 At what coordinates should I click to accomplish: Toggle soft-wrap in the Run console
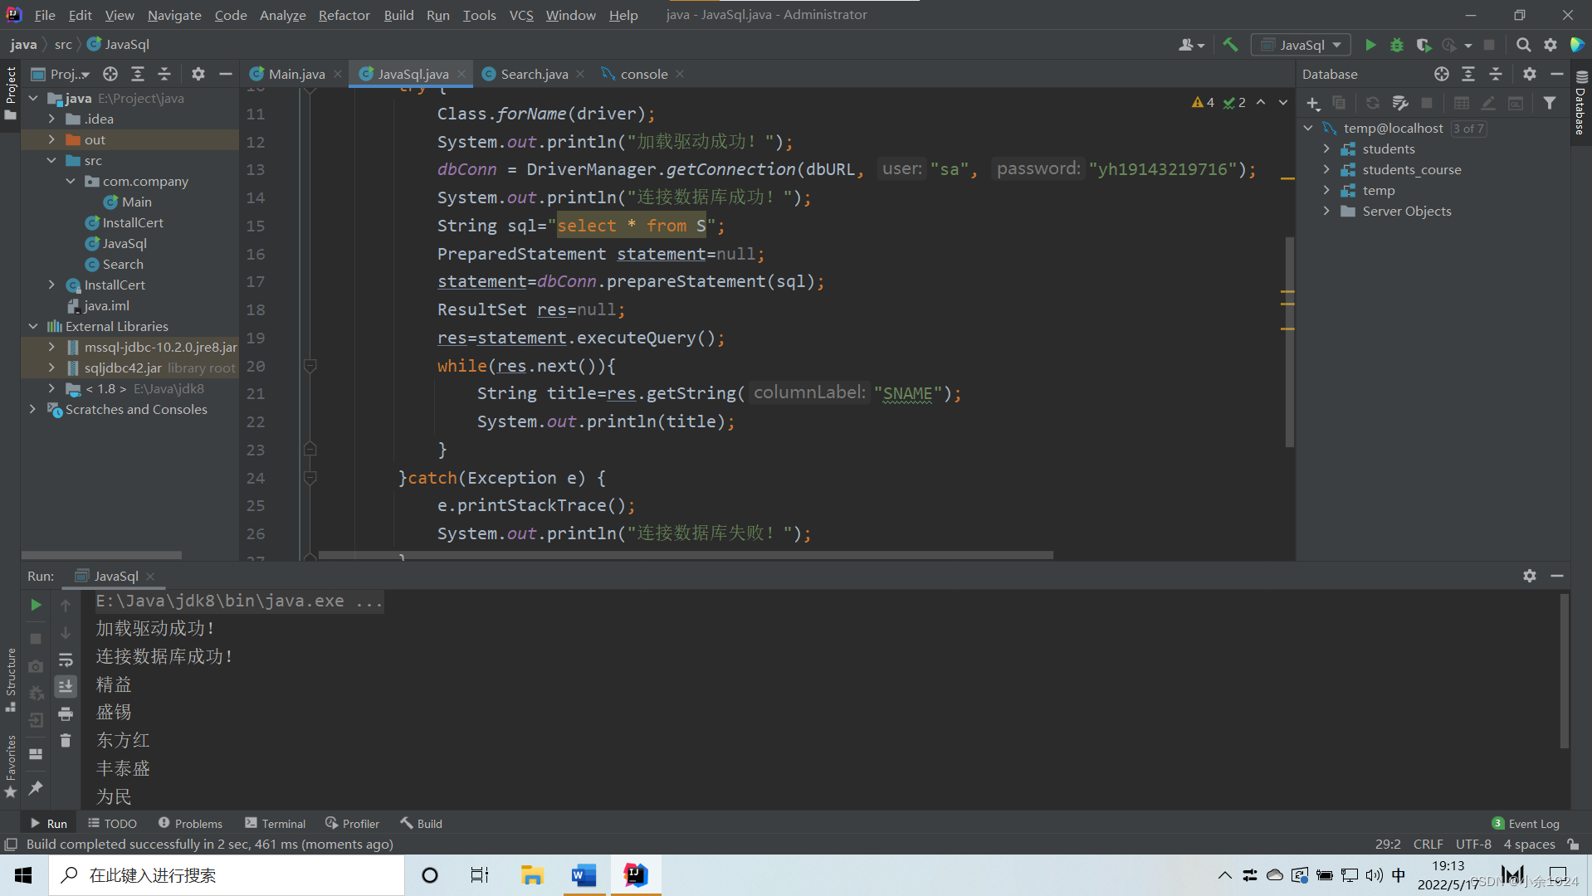click(66, 660)
